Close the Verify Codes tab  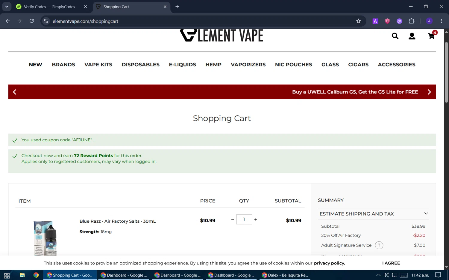click(85, 7)
